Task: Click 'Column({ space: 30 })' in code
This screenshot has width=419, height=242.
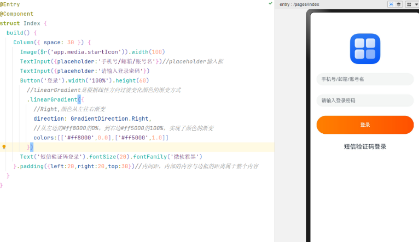Action: pos(49,43)
